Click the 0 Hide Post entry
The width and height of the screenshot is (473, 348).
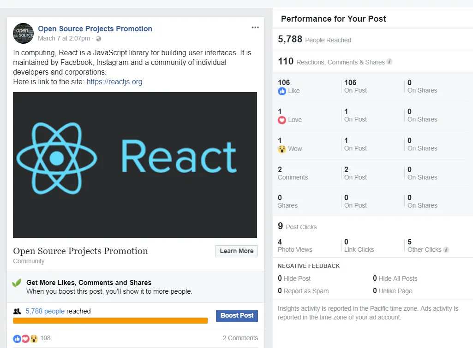point(294,278)
